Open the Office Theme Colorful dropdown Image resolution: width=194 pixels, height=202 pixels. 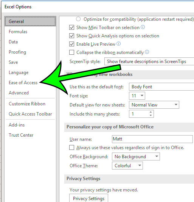pos(127,165)
